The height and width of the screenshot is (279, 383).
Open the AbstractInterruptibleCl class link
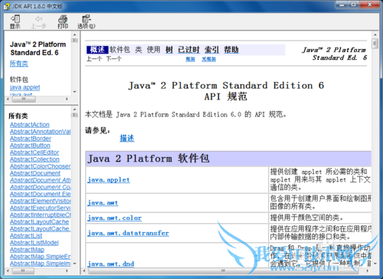click(x=40, y=215)
